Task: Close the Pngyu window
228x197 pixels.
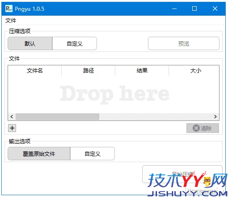Action: 215,9
